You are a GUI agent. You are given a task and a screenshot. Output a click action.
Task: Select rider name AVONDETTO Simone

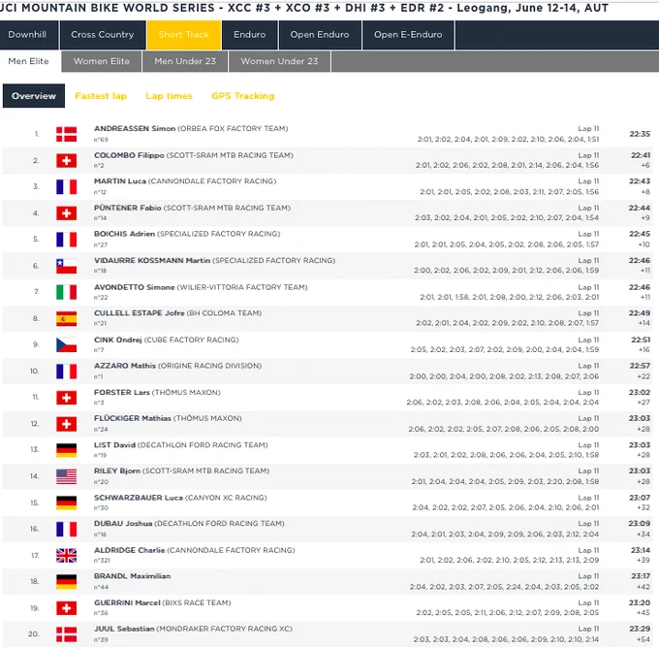coord(134,287)
